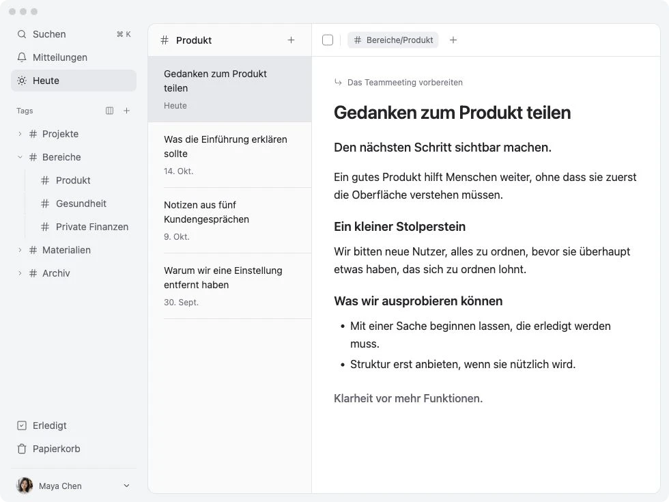Collapse the Bereiche tag group
This screenshot has height=502, width=669.
[20, 157]
